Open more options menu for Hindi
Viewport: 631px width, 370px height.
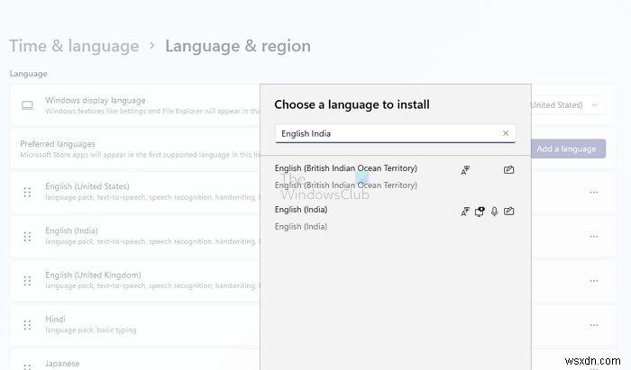[x=594, y=323]
